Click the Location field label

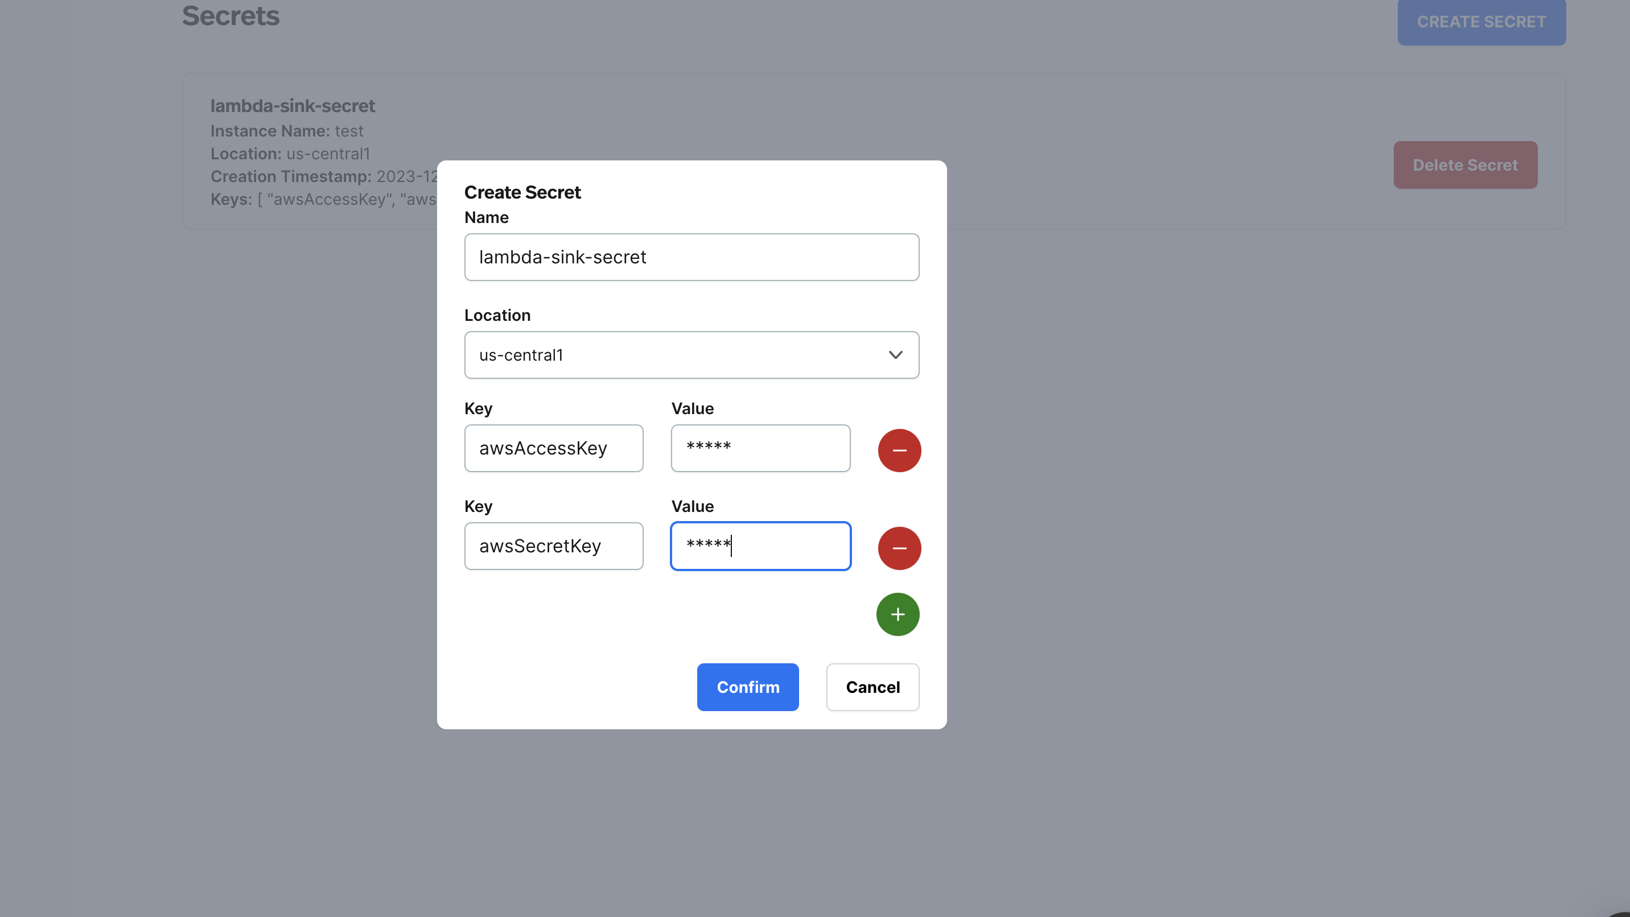pos(497,315)
